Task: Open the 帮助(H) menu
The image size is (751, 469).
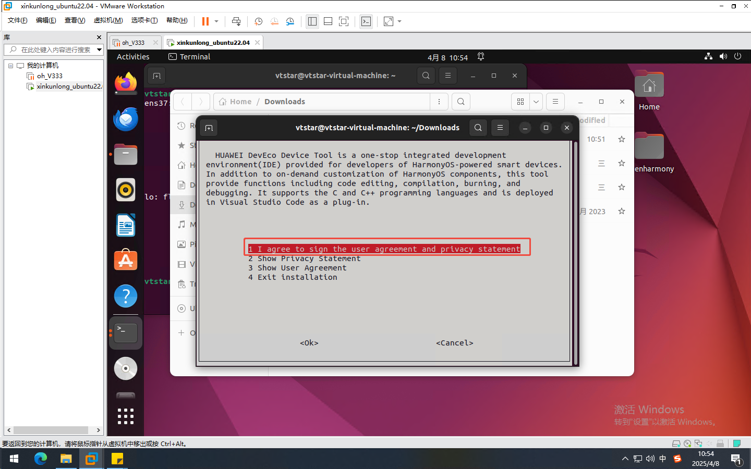Action: 177,20
